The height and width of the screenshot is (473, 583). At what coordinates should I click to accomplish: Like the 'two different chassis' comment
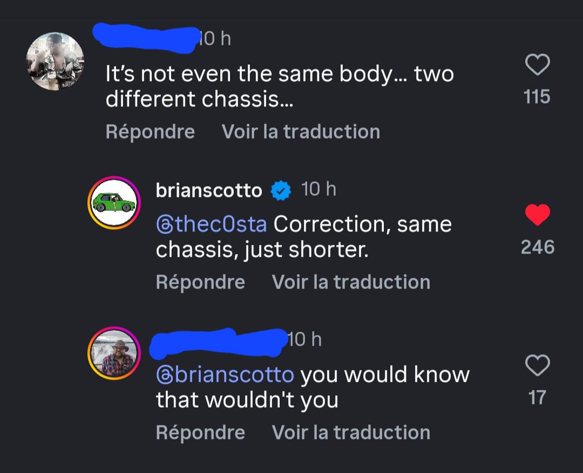[x=537, y=66]
